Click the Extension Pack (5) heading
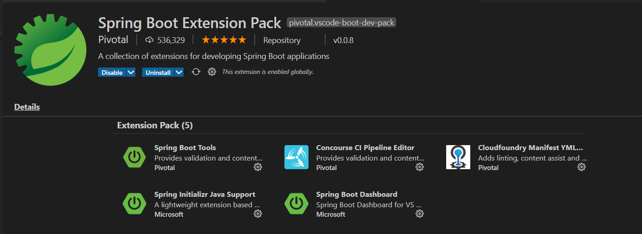Viewport: 642px width, 234px height. 155,126
